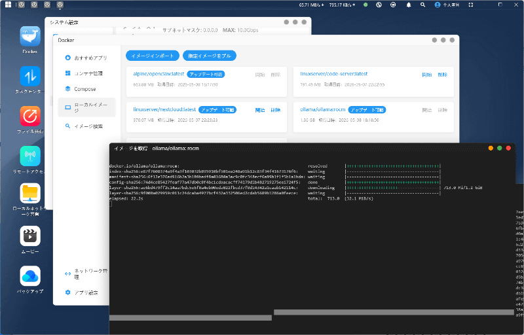Select the fourth running-app icon in top bar
The image size is (524, 335).
[x=60, y=5]
